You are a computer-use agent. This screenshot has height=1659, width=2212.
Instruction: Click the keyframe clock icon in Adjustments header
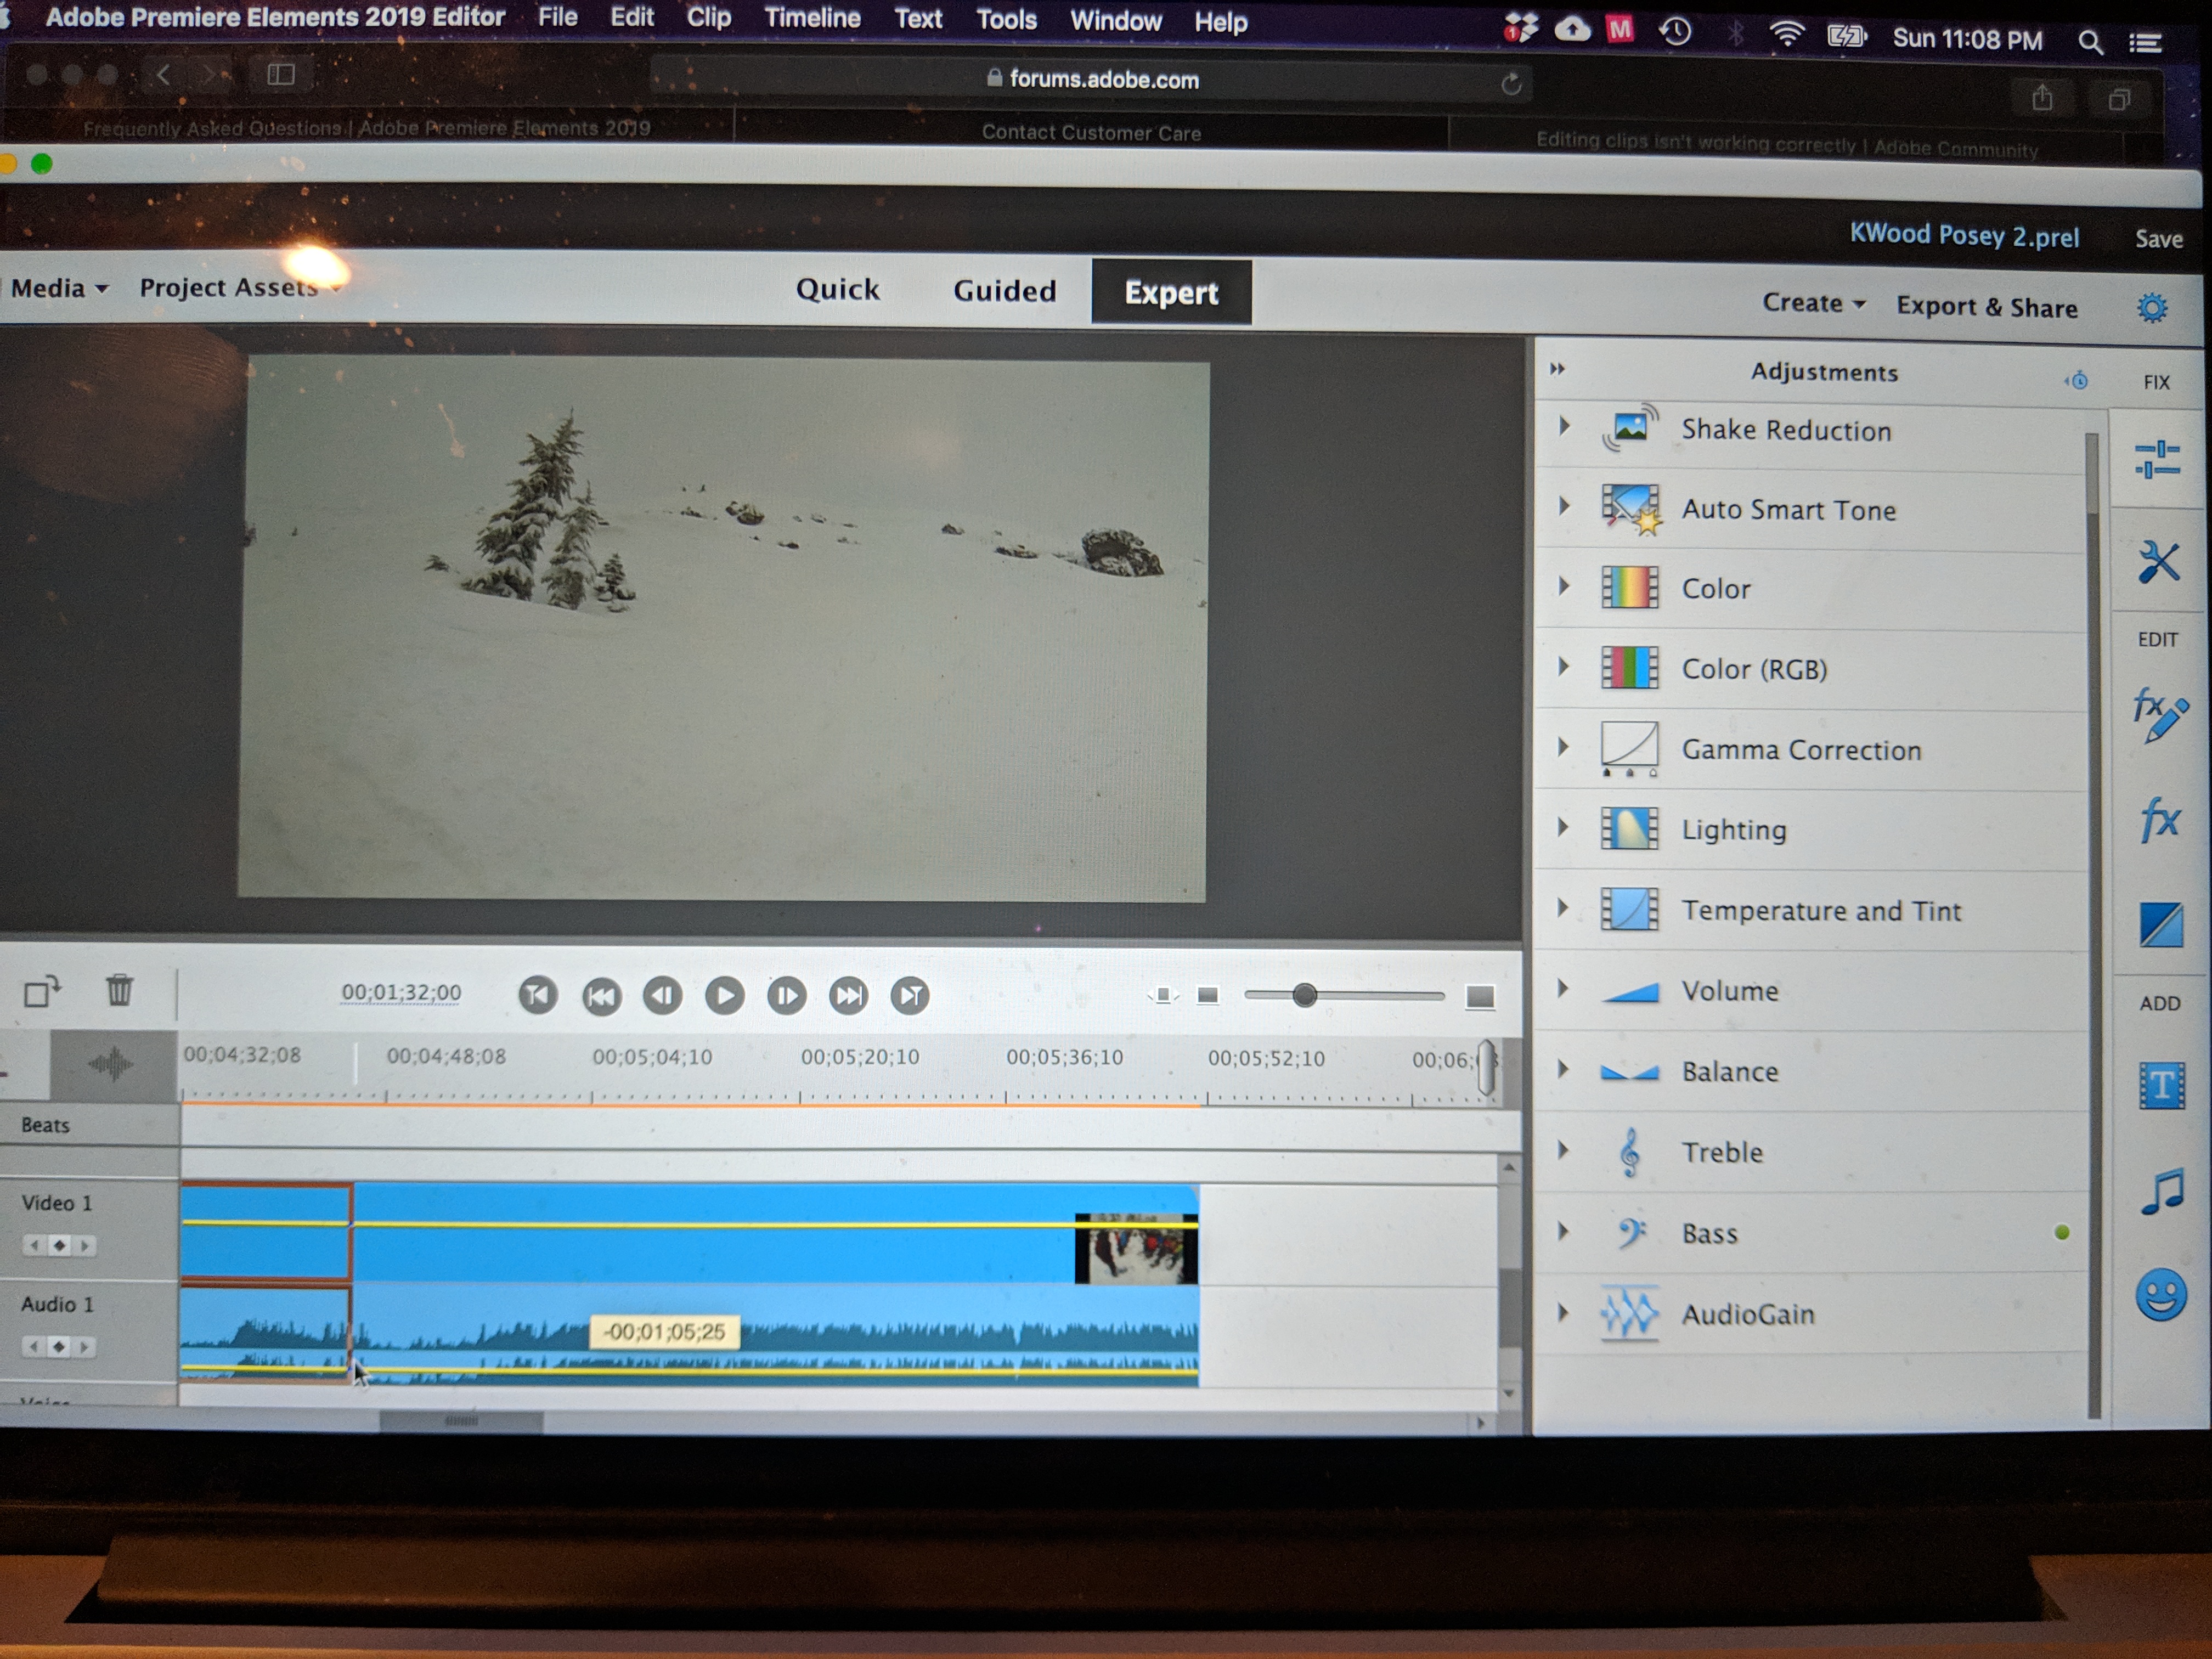click(x=2077, y=380)
